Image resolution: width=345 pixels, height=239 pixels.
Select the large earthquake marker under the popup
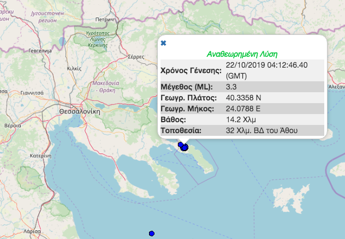click(185, 147)
